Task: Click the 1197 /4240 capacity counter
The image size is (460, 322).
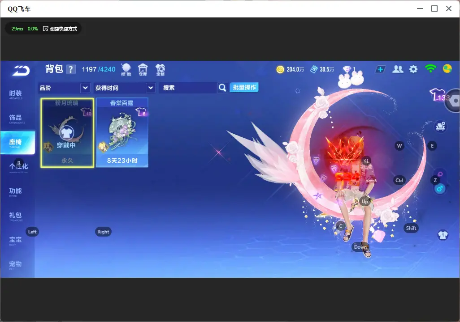Action: point(99,69)
